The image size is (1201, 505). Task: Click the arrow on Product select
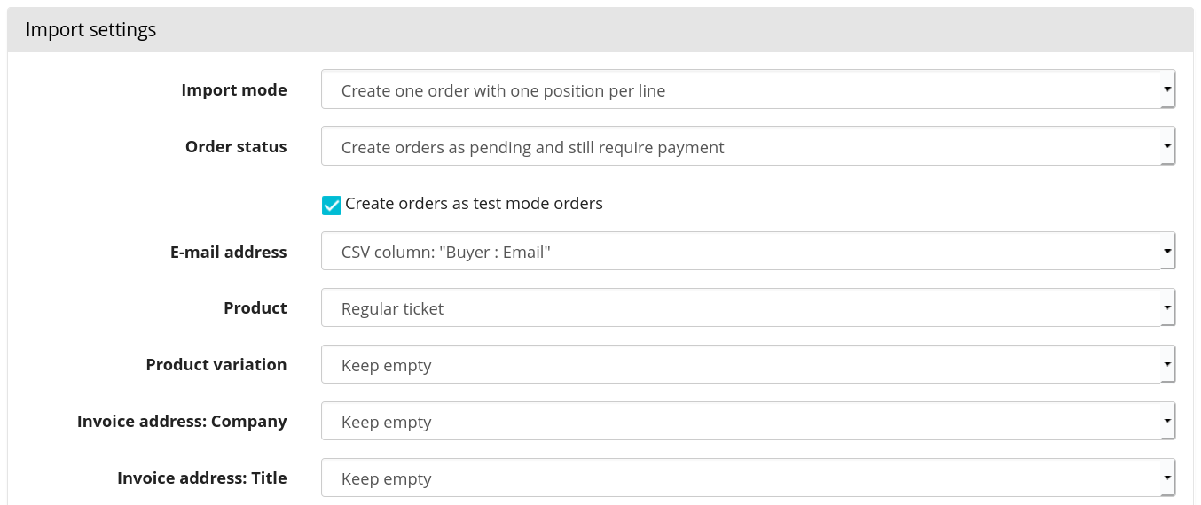point(1167,308)
